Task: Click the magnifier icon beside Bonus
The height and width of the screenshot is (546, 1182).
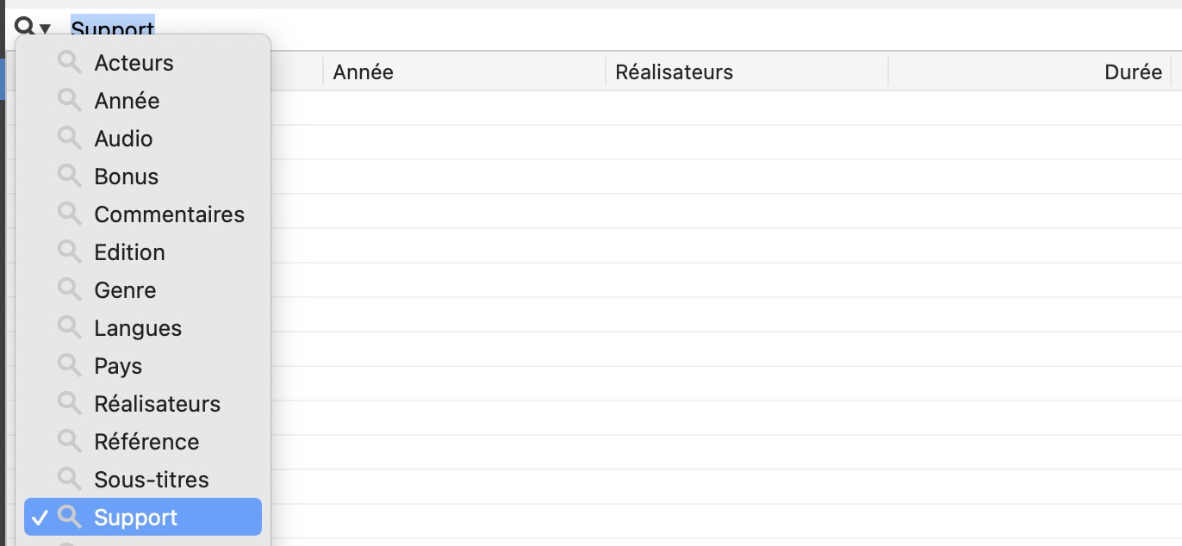Action: 70,176
